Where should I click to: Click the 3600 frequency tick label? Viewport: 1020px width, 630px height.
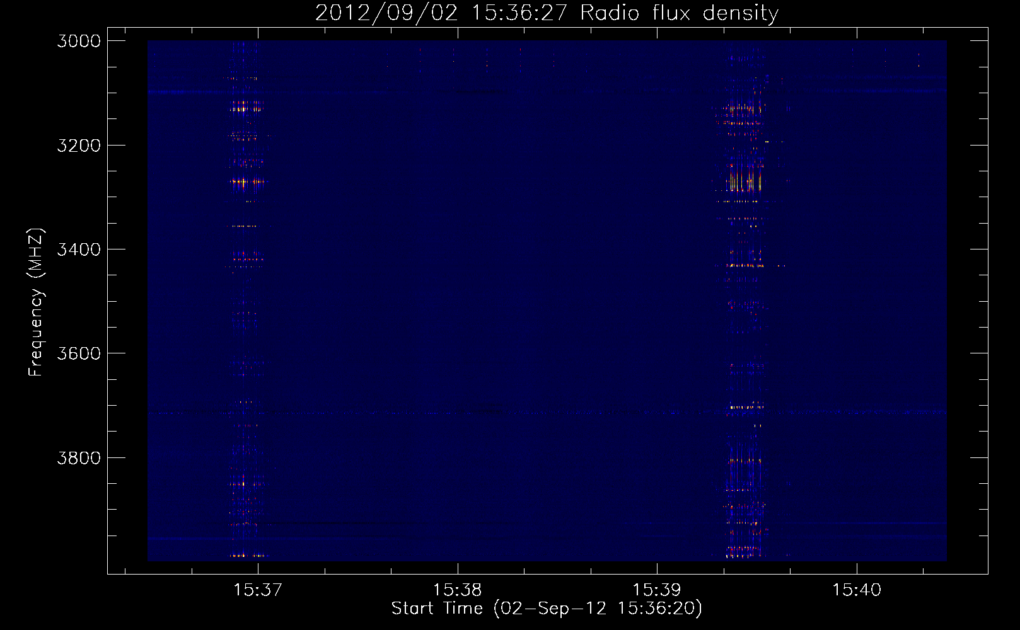point(79,353)
